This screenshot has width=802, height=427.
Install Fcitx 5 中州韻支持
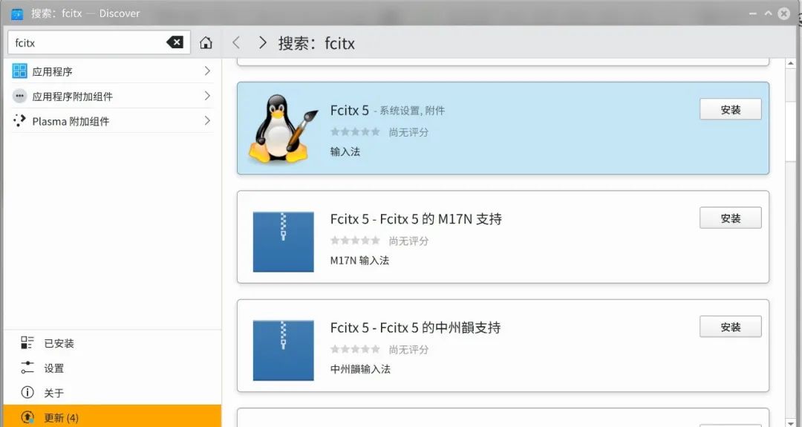(x=731, y=327)
